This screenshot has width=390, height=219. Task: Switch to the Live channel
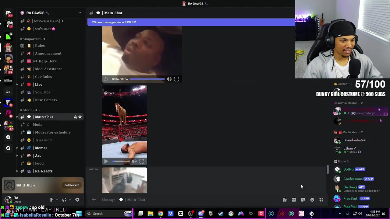51,85
